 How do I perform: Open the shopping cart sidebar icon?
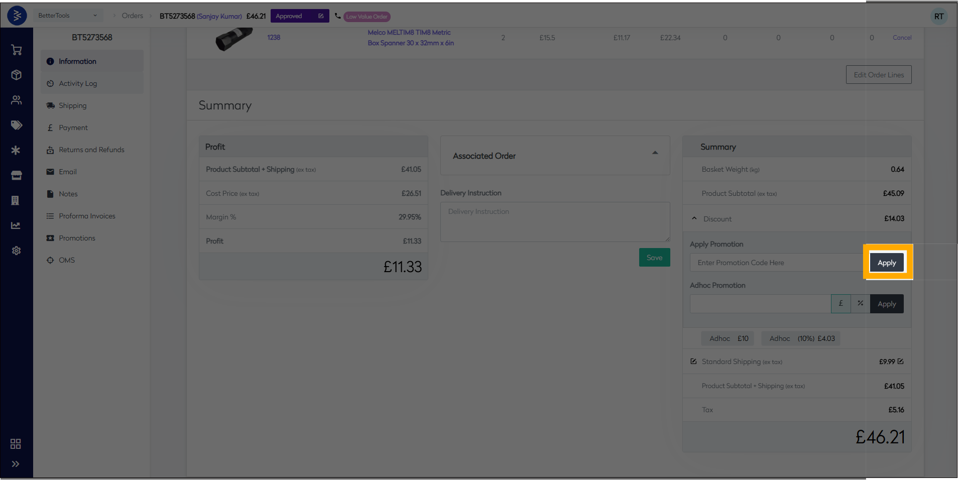click(16, 50)
